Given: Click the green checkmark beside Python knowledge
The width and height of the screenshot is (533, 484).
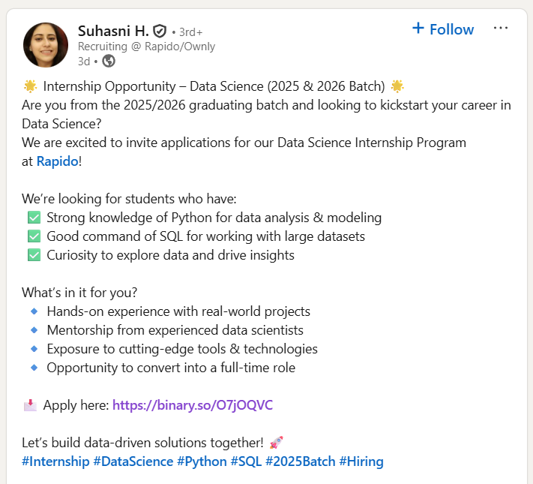Looking at the screenshot, I should pyautogui.click(x=34, y=218).
